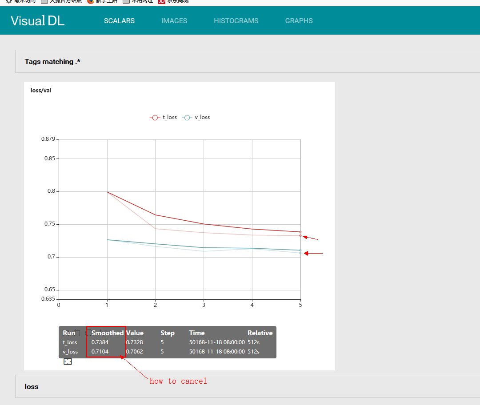The height and width of the screenshot is (405, 480).
Task: Click raw value 0.7062 in tooltip
Action: coord(134,351)
